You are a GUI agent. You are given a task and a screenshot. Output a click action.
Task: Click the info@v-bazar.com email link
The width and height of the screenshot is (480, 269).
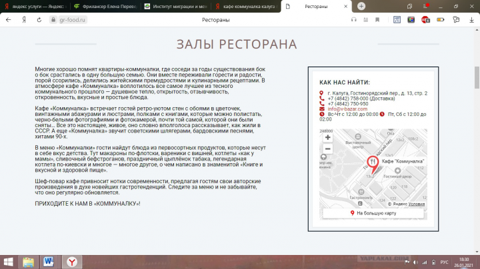347,109
